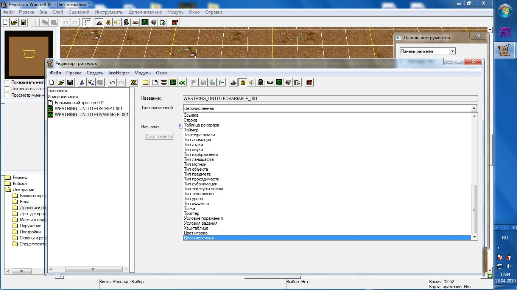
Task: Open Object Editor helmet icon in trigger toolbar
Action: coord(261,82)
